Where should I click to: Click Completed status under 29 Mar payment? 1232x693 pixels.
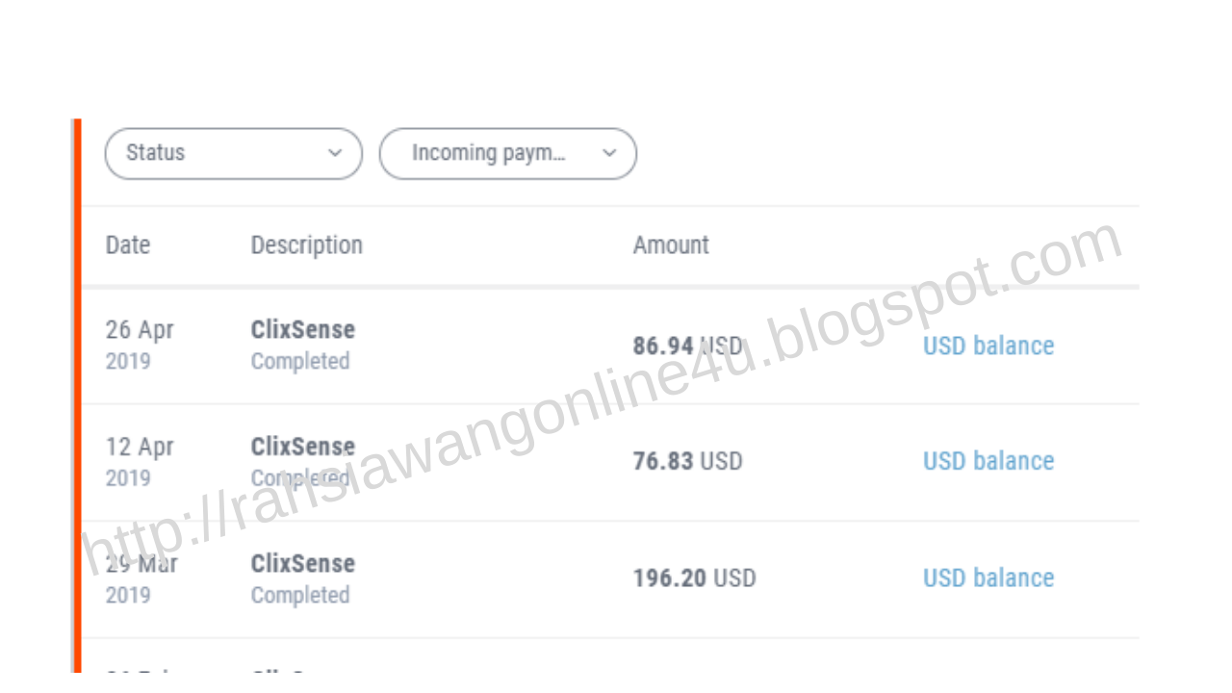(300, 596)
